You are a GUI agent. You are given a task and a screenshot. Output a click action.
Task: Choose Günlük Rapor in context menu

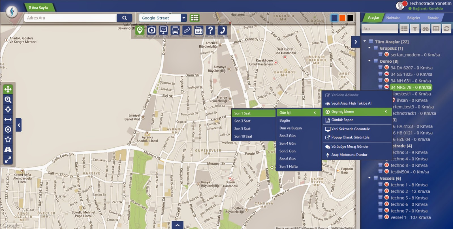[x=357, y=120]
